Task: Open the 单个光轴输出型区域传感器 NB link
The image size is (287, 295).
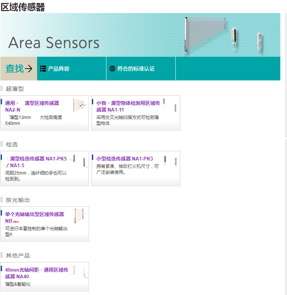Action: pos(34,218)
